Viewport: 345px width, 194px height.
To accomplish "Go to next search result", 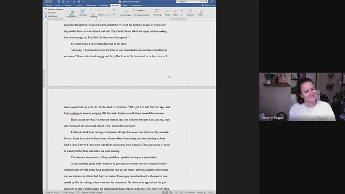I will pos(203,1).
